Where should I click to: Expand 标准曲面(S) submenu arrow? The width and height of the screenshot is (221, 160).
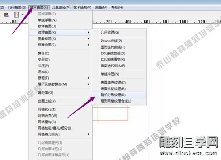pyautogui.click(x=88, y=45)
